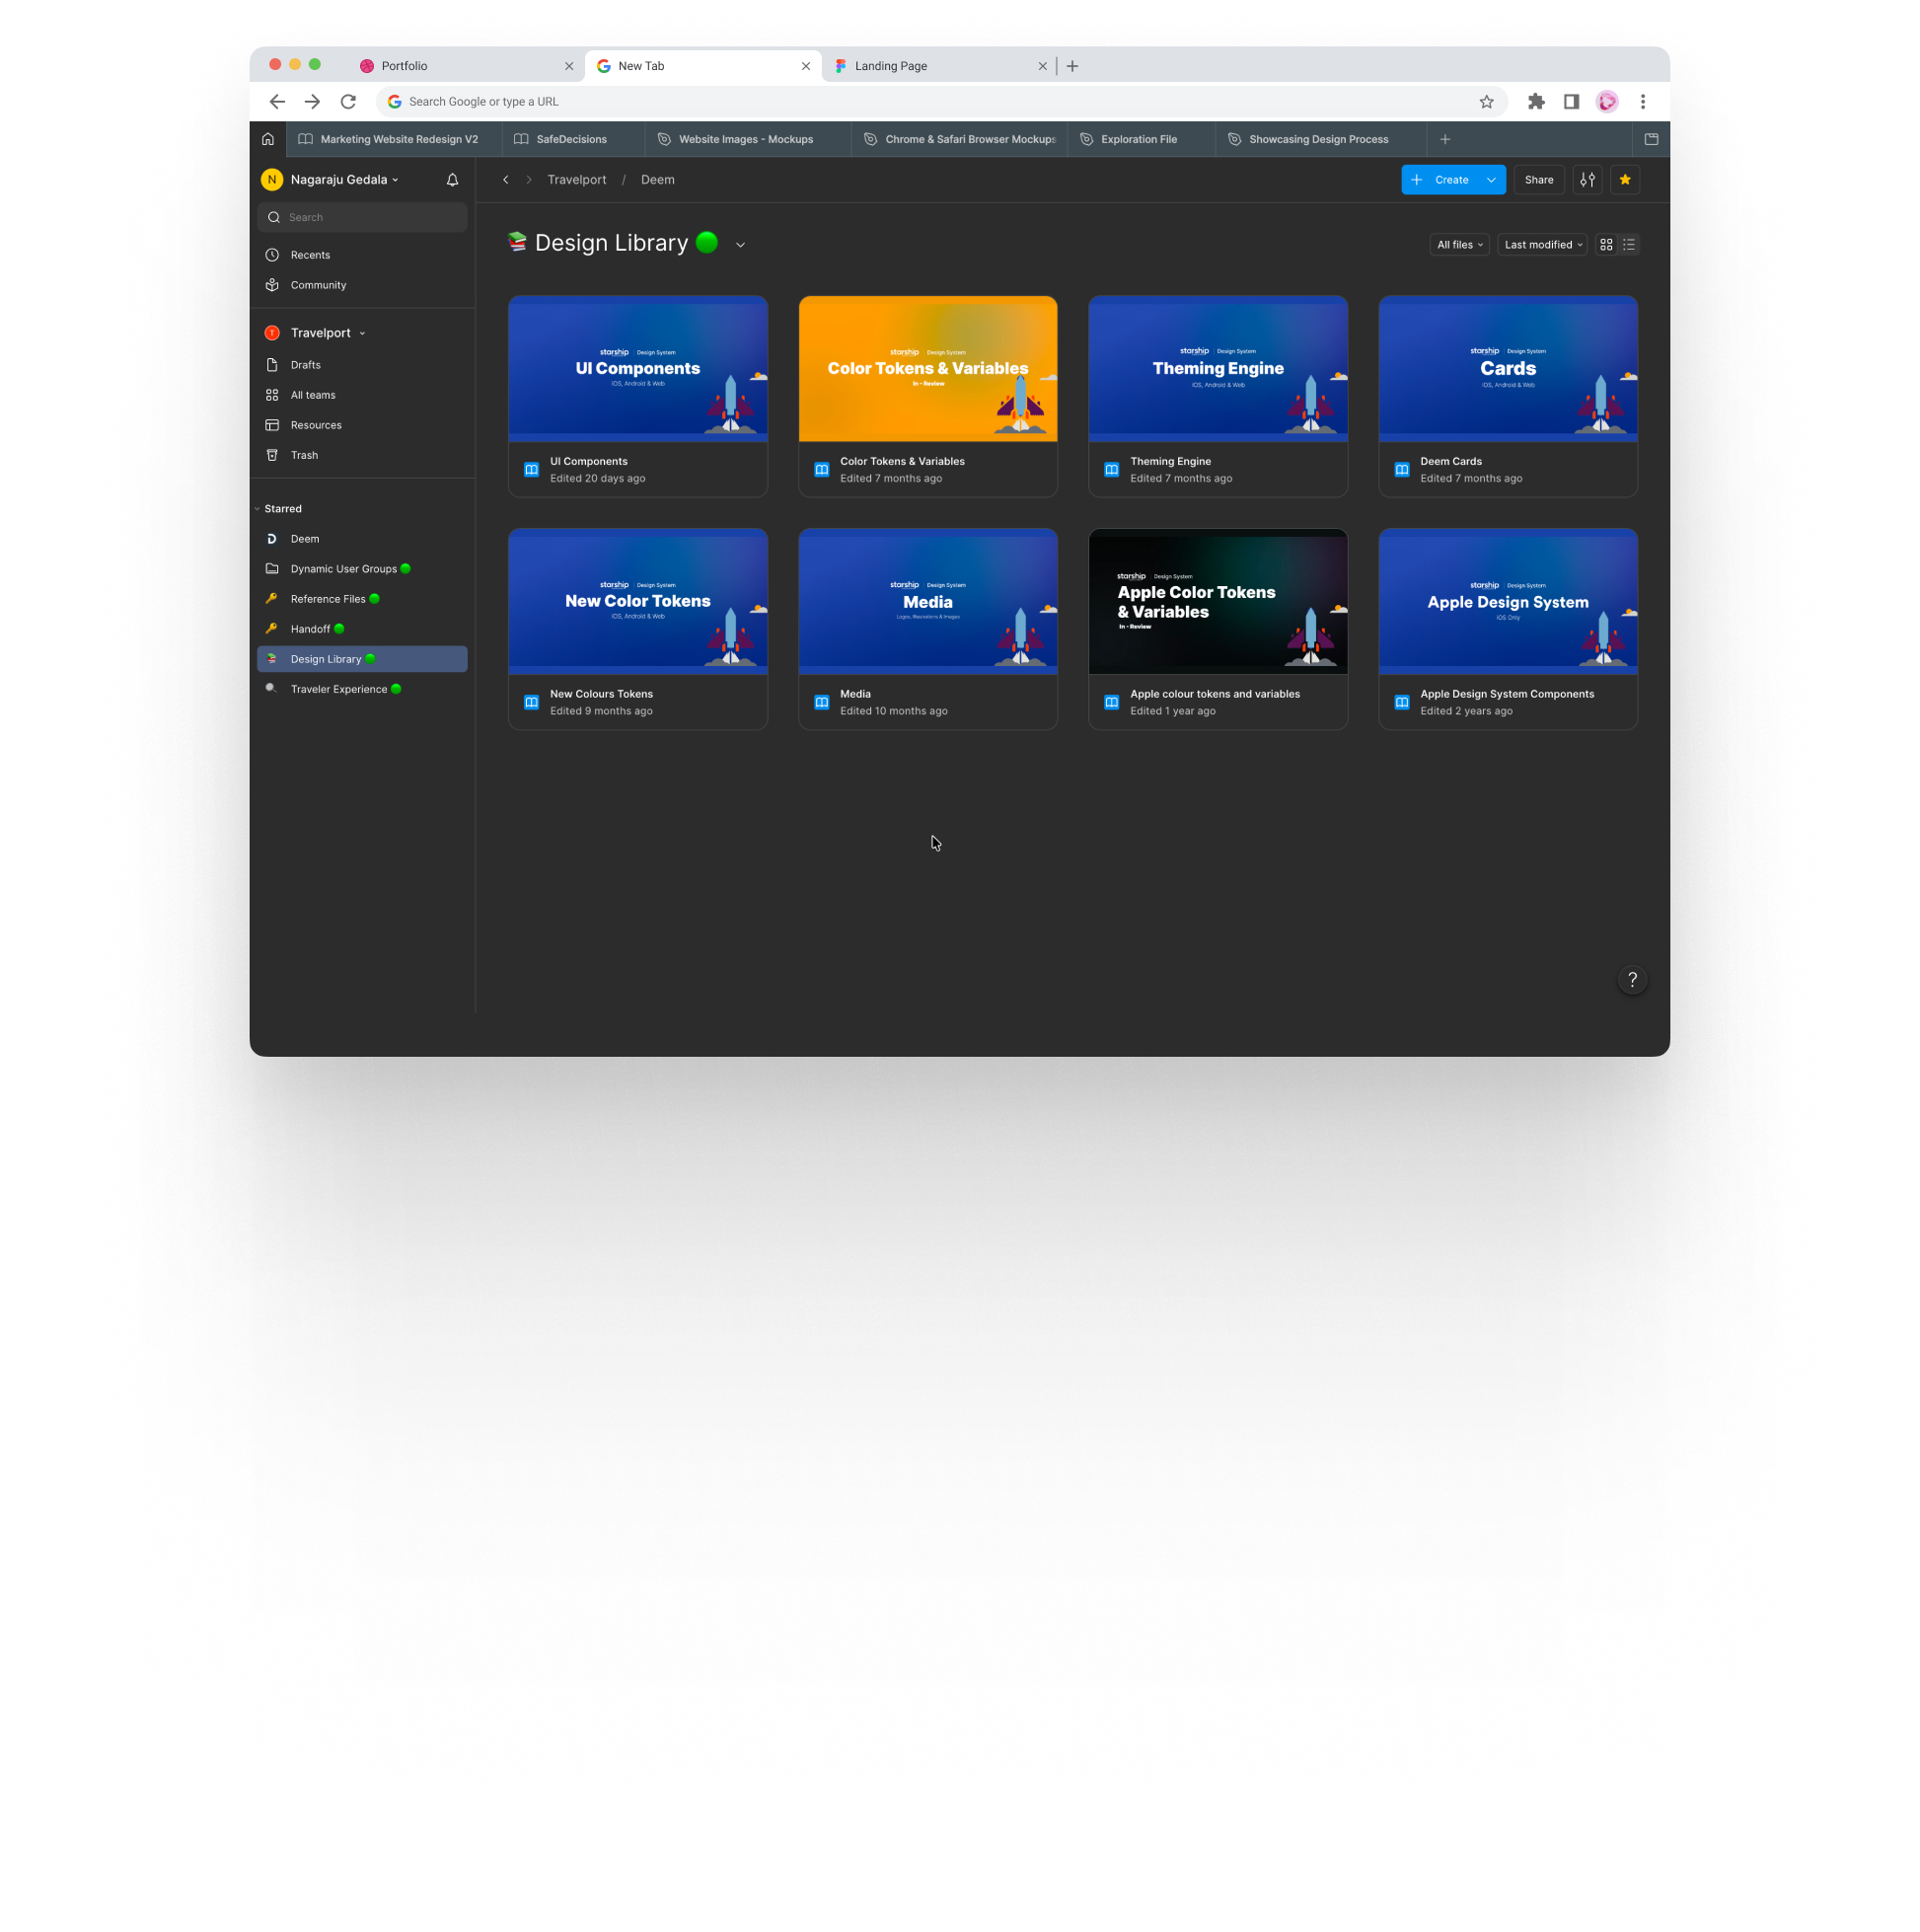
Task: Click the star favorite icon in header
Action: [1625, 180]
